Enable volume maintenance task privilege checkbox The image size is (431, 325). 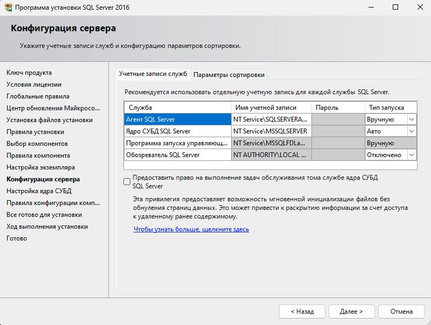click(127, 181)
